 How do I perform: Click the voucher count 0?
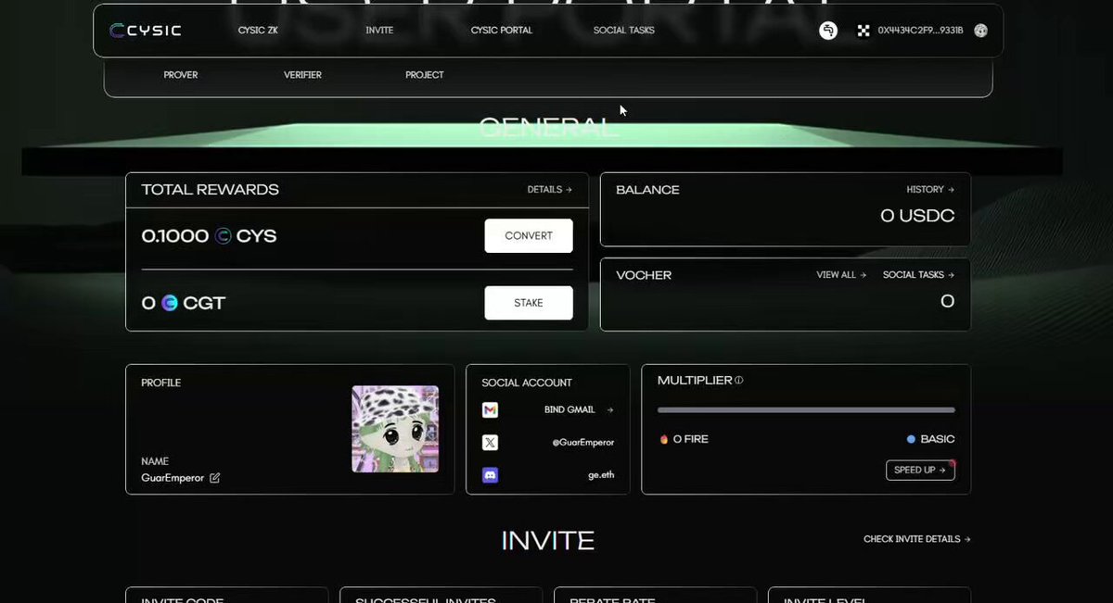(947, 301)
